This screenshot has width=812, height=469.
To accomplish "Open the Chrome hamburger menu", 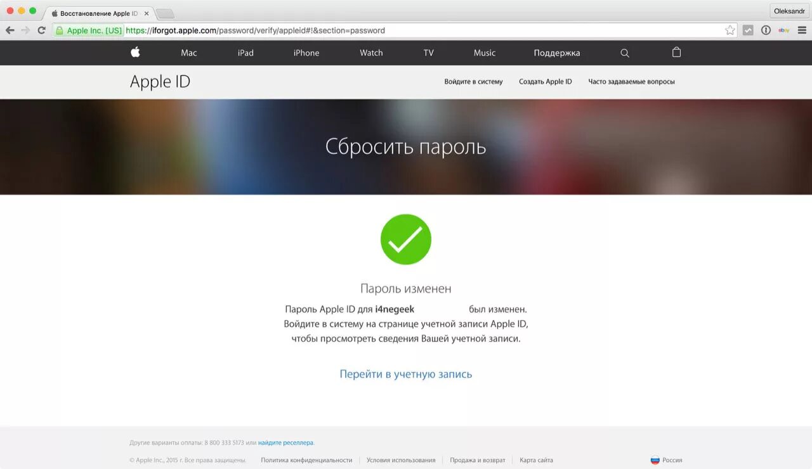I will pyautogui.click(x=802, y=30).
